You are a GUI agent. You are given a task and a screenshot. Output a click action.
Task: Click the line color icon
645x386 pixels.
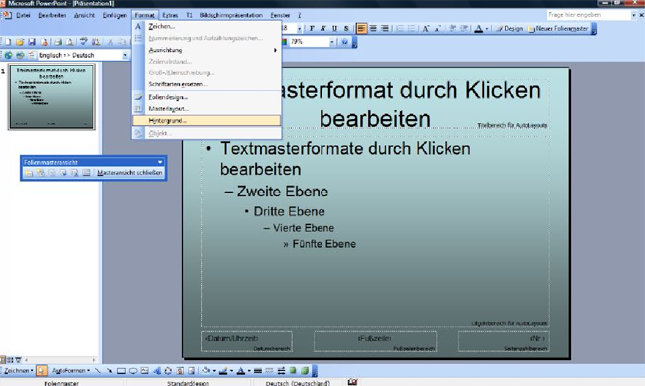point(223,371)
